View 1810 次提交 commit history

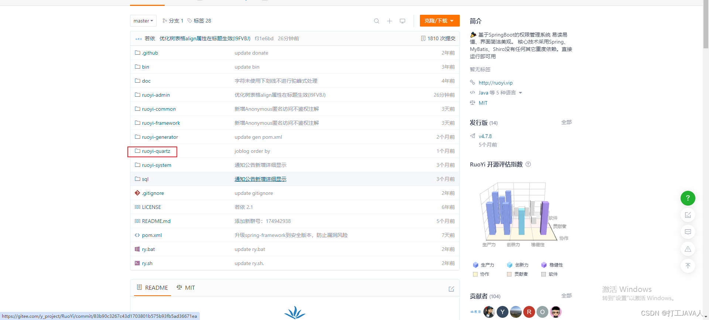pos(438,38)
